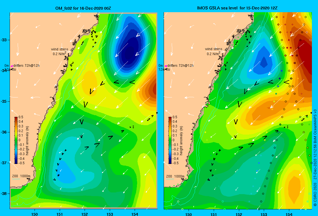Click longitude 154 under the left map
Viewport: 318px width, 216px height.
pyautogui.click(x=135, y=214)
